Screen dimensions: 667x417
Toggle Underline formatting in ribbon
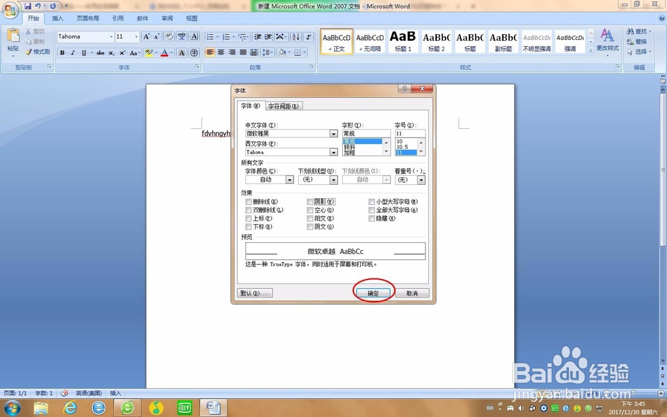[84, 53]
